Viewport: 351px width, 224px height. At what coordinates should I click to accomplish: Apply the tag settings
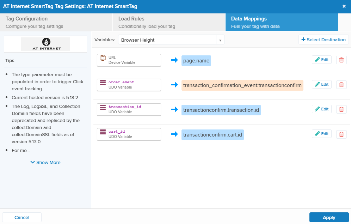pos(329,218)
